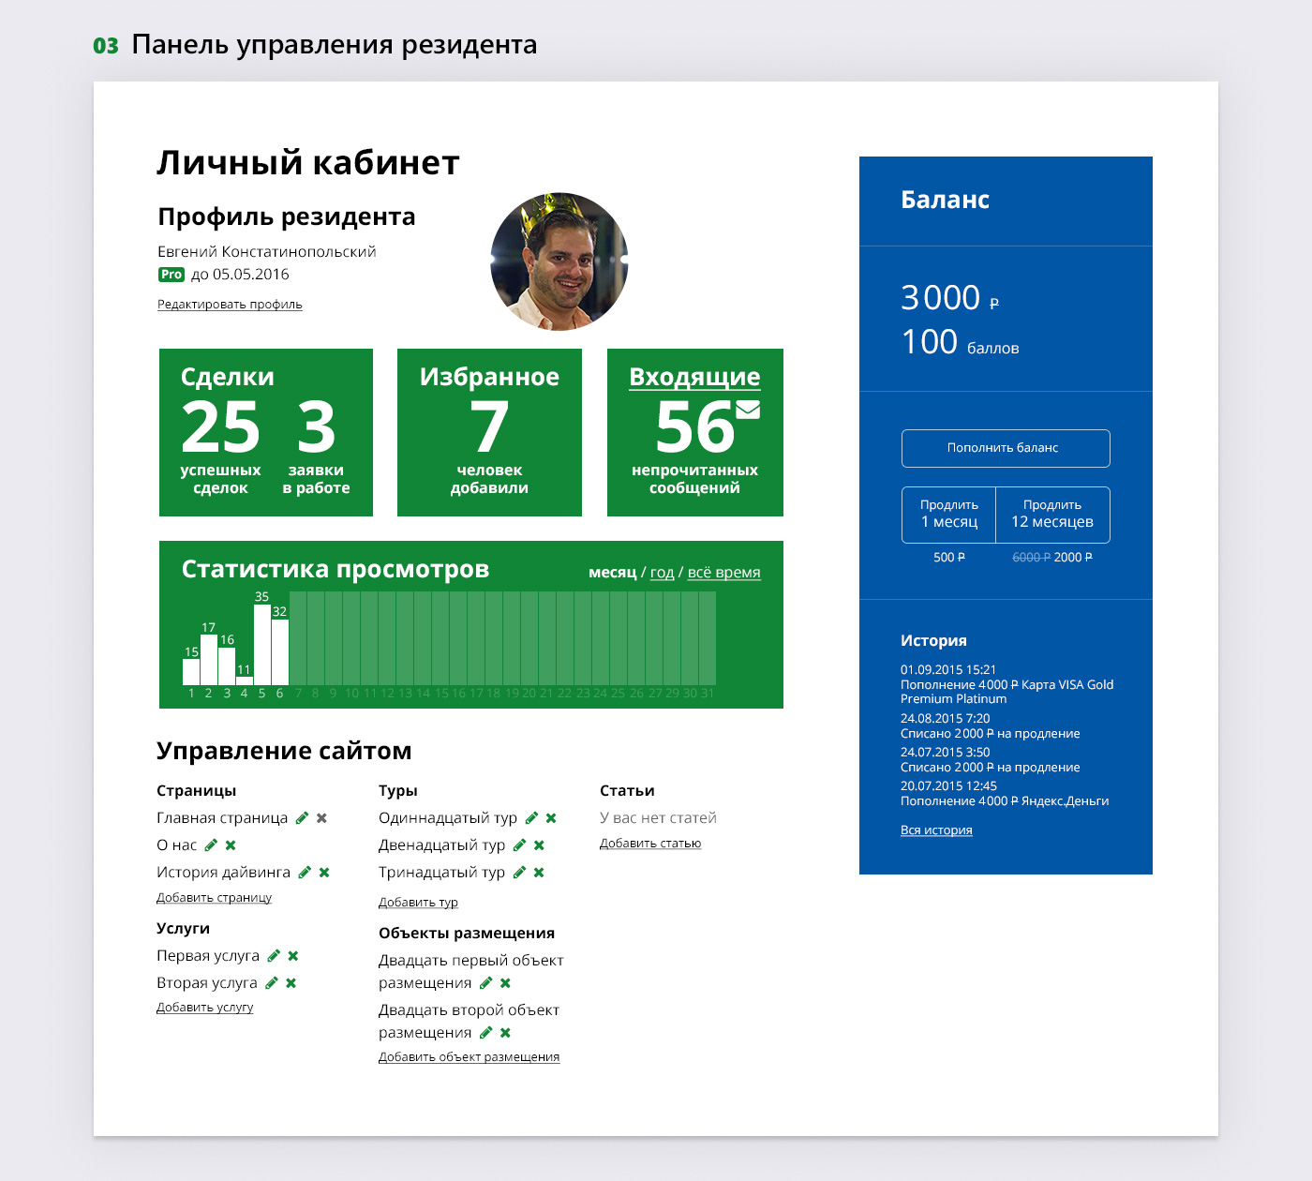1312x1181 pixels.
Task: Click the resident profile photo
Action: click(559, 262)
